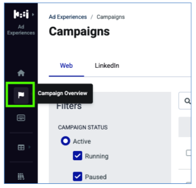Open the audience screen icon below the flag
The image size is (196, 188).
21,118
